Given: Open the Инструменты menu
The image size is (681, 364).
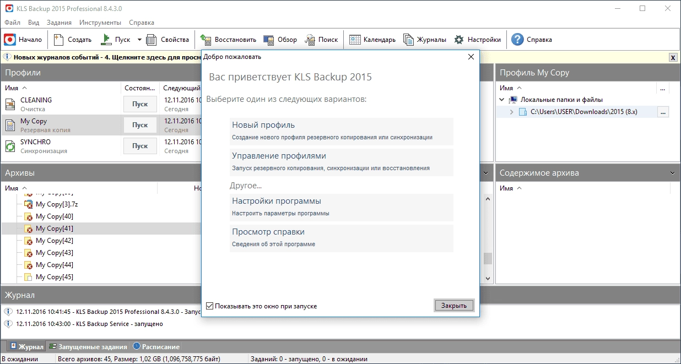Looking at the screenshot, I should (100, 23).
